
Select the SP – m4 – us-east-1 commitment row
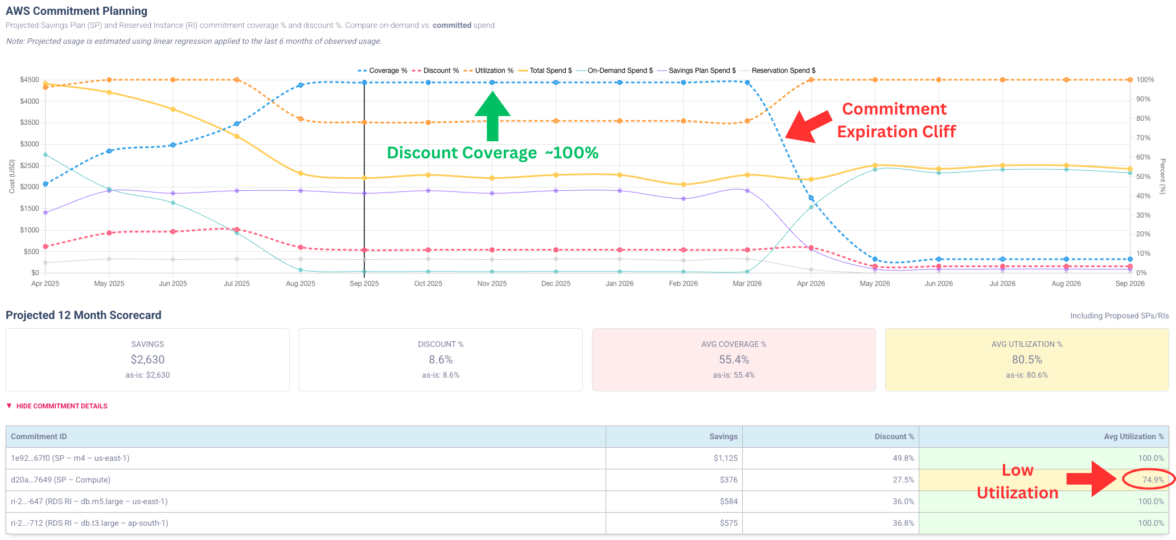(70, 458)
